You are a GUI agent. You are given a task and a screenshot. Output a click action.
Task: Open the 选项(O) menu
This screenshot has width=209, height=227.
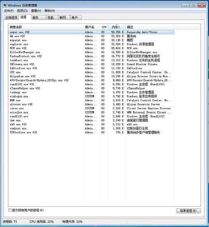(x=22, y=11)
